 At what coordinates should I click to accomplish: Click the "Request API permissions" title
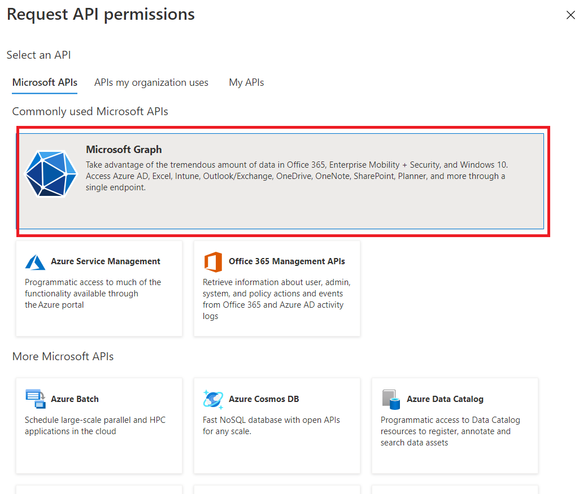pos(101,15)
